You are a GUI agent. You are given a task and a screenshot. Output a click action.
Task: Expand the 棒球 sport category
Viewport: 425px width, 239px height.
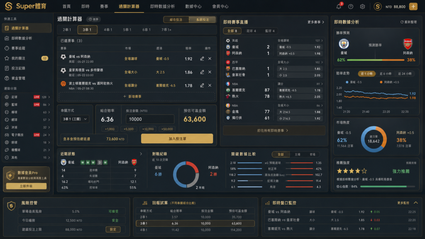(x=49, y=112)
